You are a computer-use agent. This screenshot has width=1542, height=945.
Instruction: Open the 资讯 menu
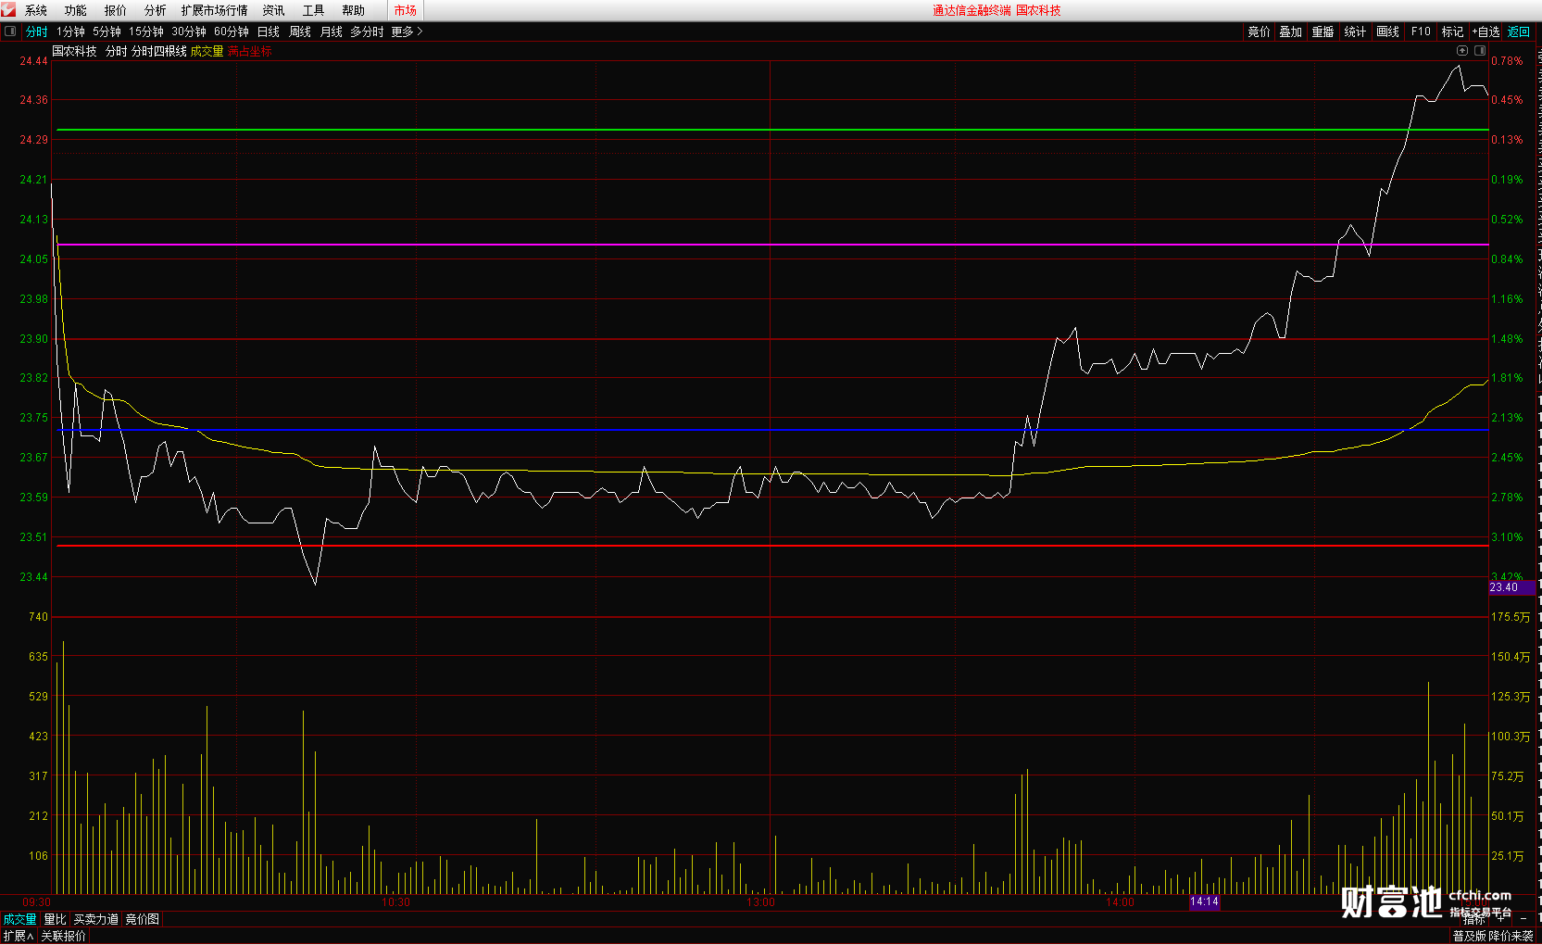tap(273, 10)
